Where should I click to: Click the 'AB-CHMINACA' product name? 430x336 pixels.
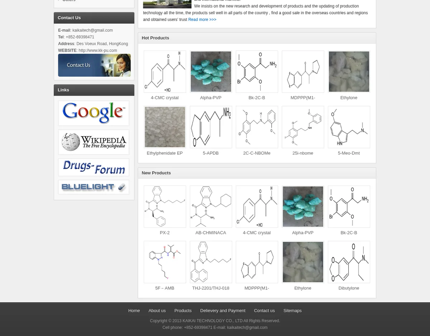pos(211,232)
